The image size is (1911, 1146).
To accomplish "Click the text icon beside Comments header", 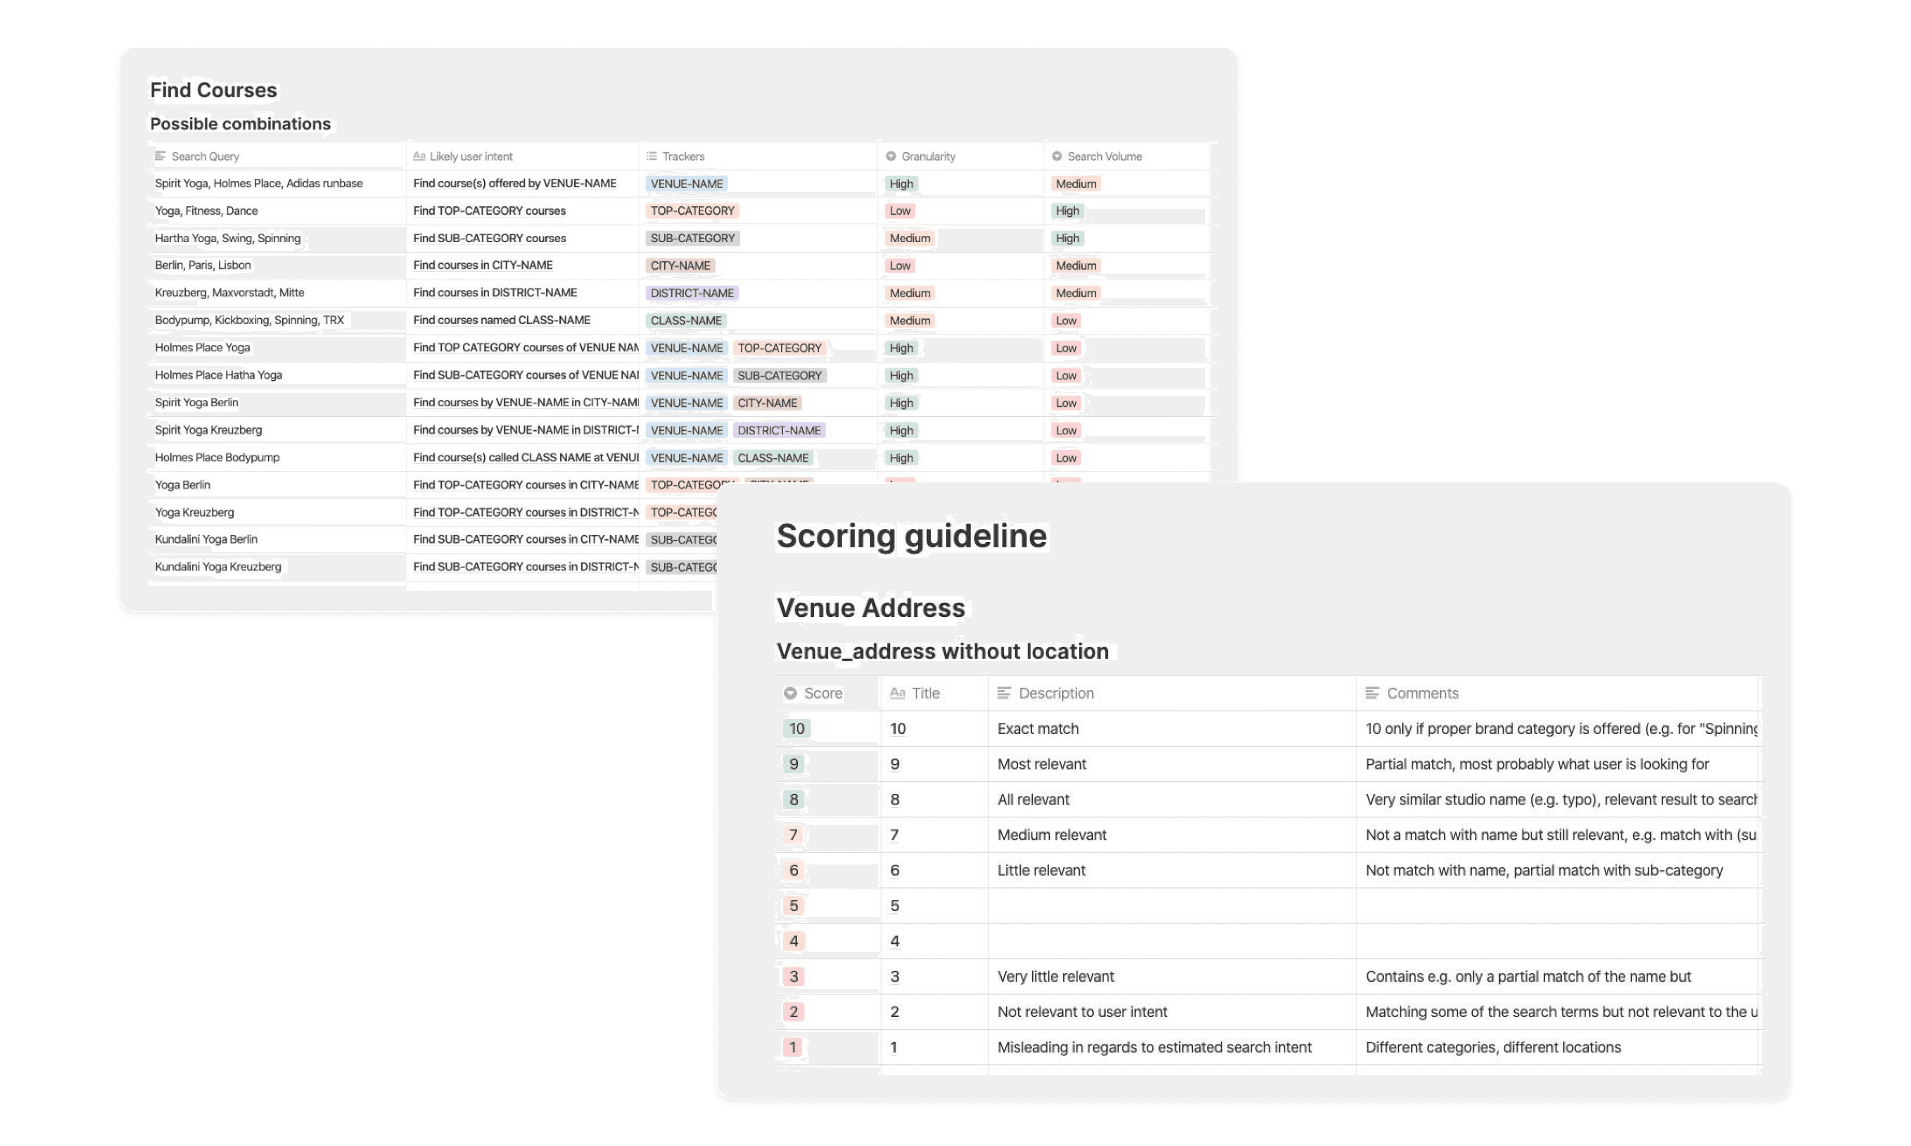I will point(1373,693).
